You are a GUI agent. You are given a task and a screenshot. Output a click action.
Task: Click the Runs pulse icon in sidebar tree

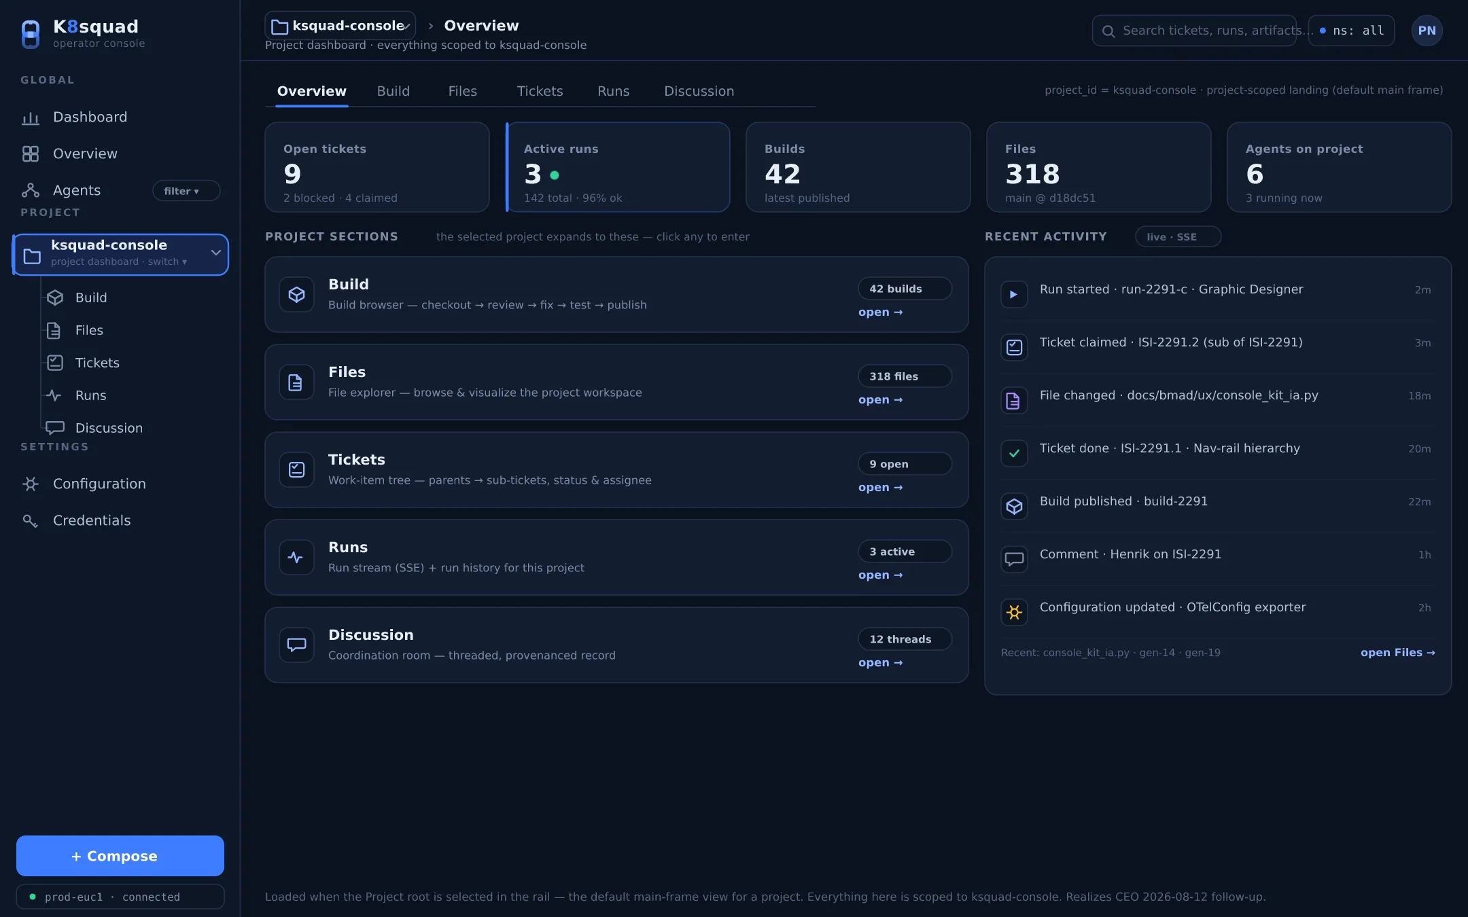54,395
